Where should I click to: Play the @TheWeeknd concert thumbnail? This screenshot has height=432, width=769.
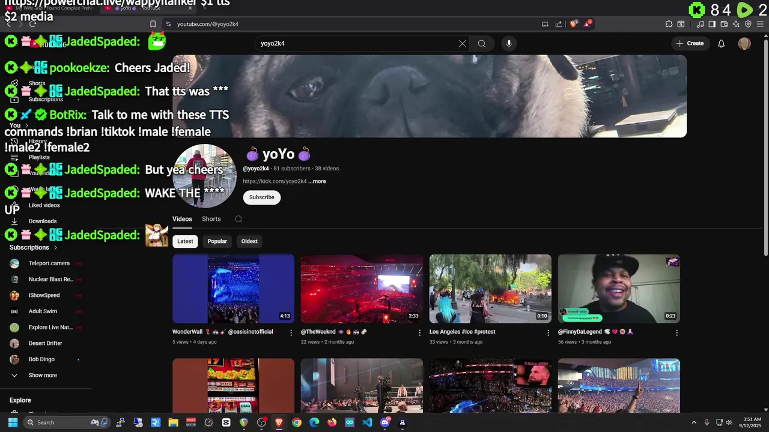(362, 289)
